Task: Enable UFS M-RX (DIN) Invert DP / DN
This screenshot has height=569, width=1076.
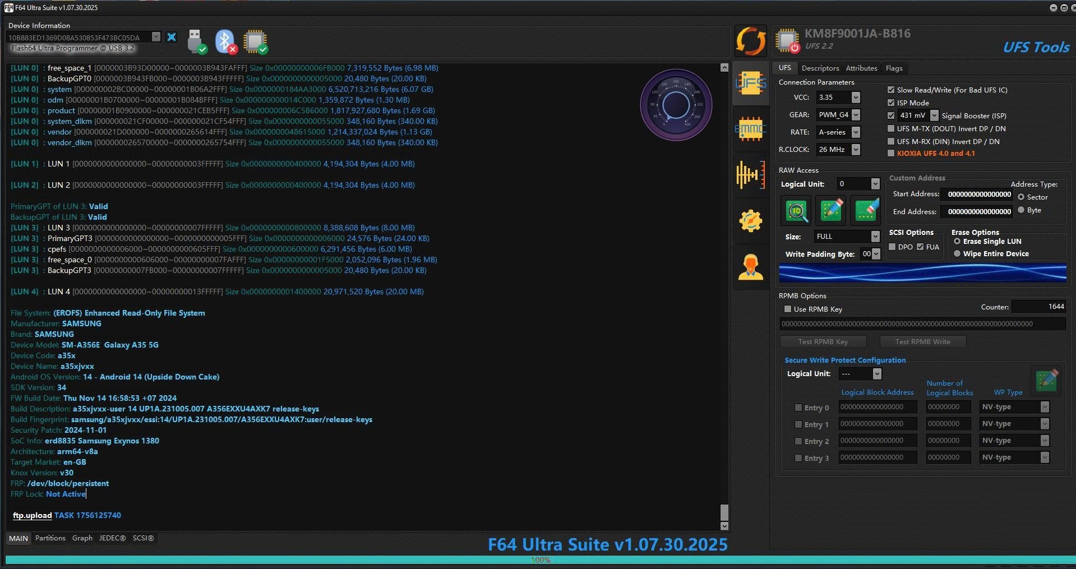Action: tap(891, 141)
